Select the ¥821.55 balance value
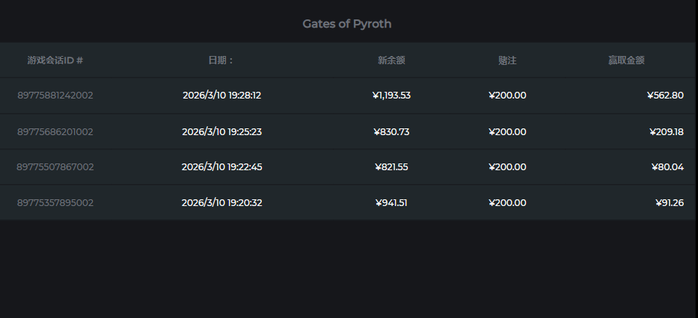698x318 pixels. pyautogui.click(x=391, y=167)
